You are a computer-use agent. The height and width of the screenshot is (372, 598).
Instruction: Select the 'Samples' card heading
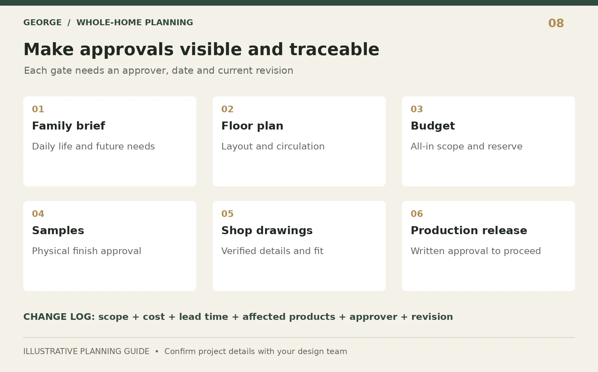click(58, 231)
